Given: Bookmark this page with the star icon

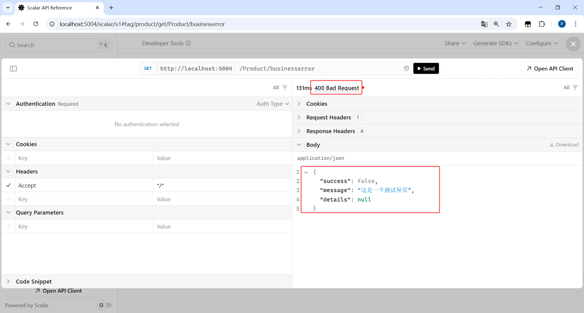Looking at the screenshot, I should click(509, 24).
